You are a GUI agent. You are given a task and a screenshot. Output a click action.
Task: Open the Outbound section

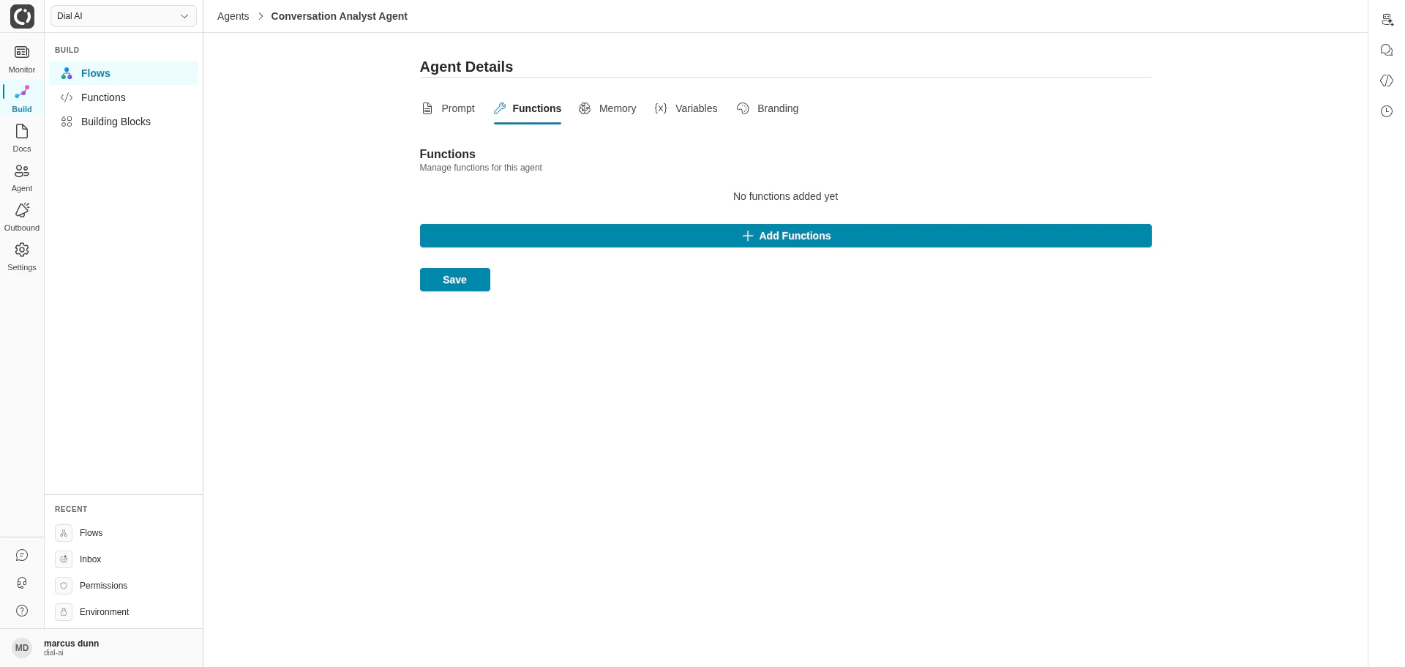(x=22, y=217)
